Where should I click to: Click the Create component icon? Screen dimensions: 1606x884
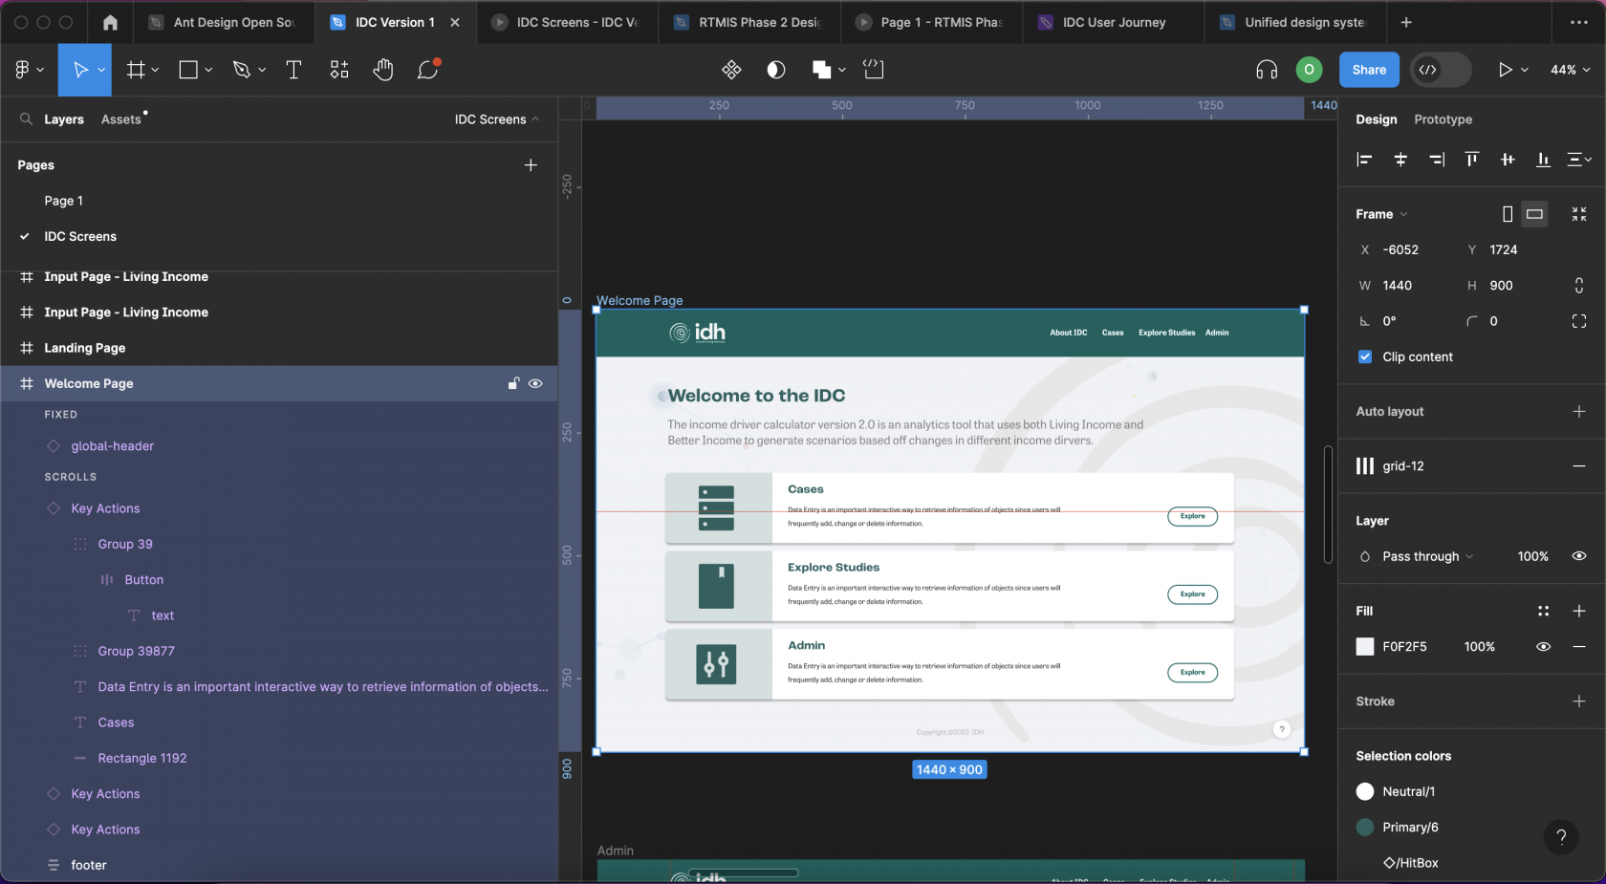coord(731,70)
